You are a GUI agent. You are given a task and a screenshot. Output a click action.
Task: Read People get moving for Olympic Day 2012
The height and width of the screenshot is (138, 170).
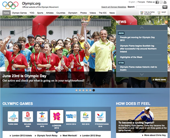click(137, 39)
